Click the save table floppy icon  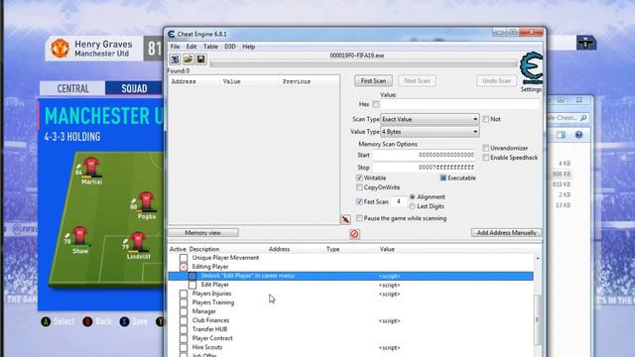[200, 59]
